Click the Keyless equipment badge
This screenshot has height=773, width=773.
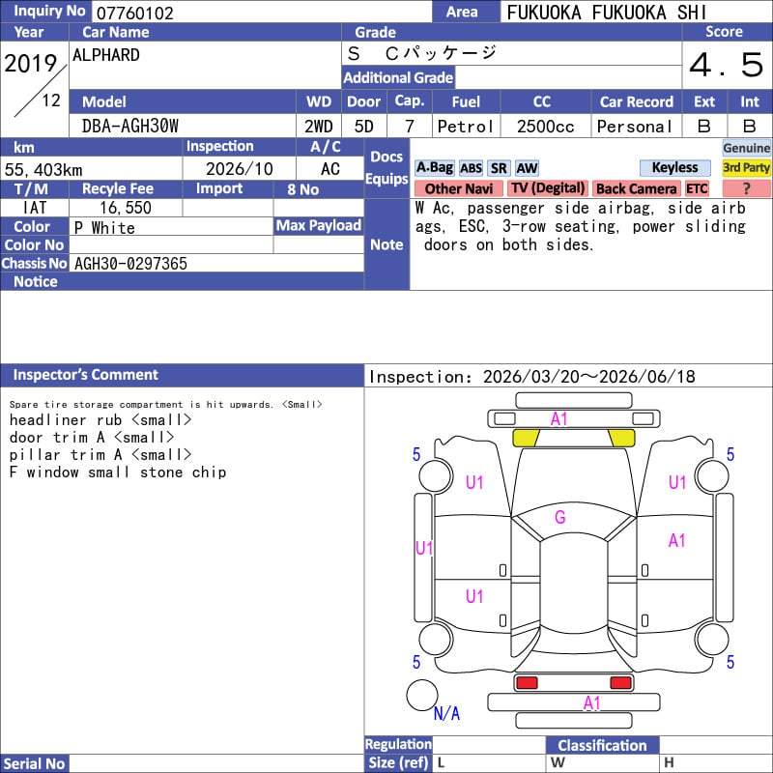coord(674,168)
